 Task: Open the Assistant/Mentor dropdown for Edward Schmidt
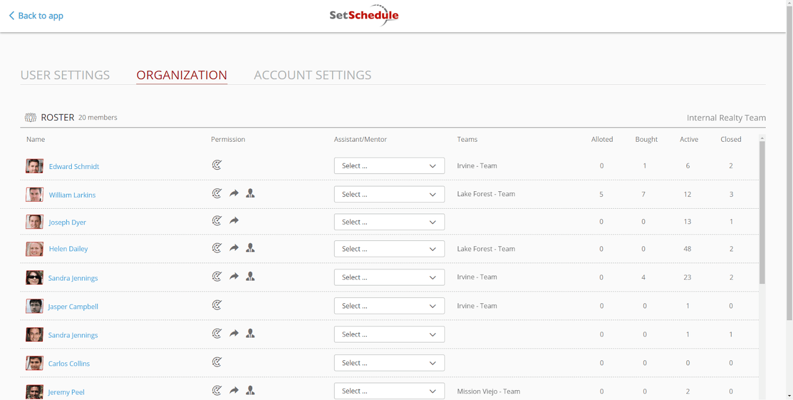(389, 165)
